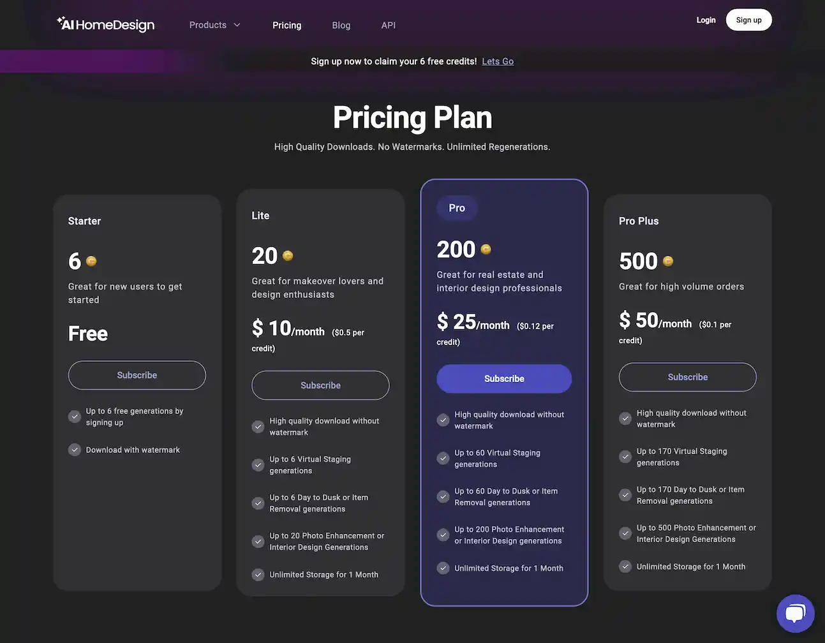Click the coin icon next to Starter's 6 credits
Screen dimensions: 825x643
tap(91, 261)
